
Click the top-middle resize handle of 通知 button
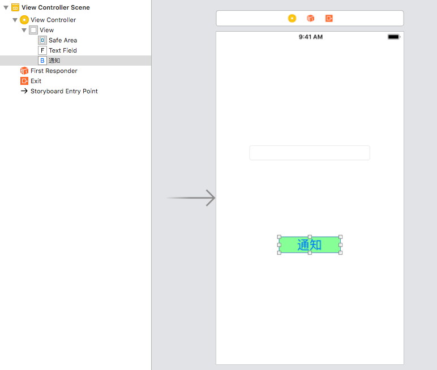[x=310, y=237]
